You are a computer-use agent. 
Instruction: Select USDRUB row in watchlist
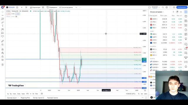(166, 62)
